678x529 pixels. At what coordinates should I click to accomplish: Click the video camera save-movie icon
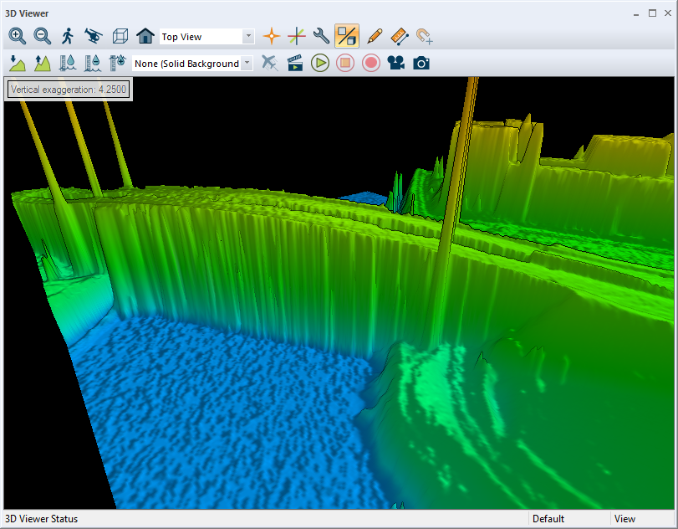[x=396, y=64]
